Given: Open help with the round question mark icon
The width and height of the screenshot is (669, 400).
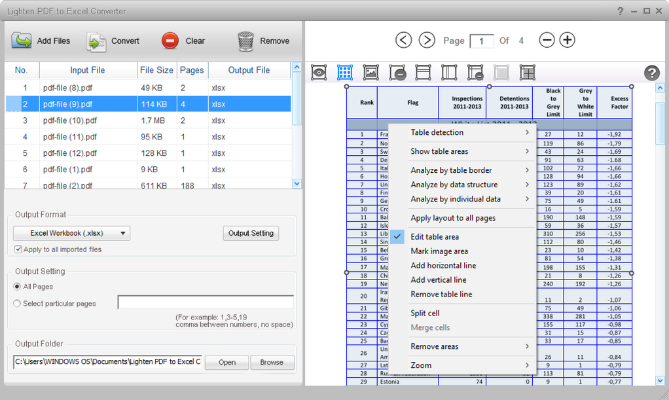Looking at the screenshot, I should [651, 73].
